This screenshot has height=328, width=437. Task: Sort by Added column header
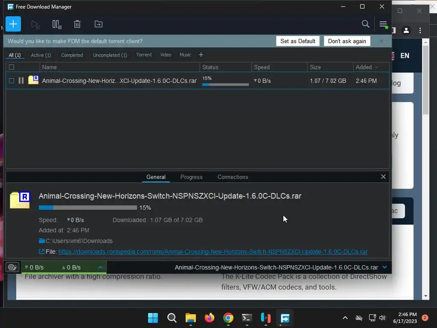tap(367, 67)
